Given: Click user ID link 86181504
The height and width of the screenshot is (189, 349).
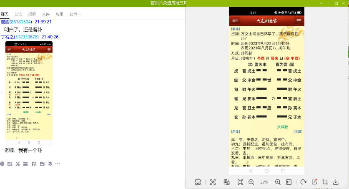Looking at the screenshot, I should 21,22.
